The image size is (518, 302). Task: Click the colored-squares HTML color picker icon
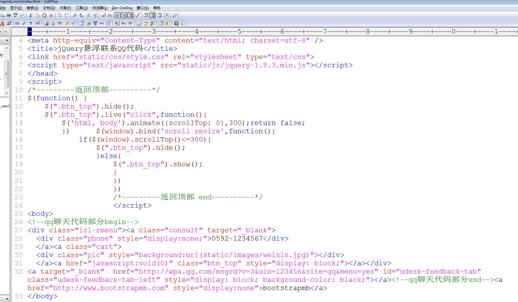pos(176,23)
